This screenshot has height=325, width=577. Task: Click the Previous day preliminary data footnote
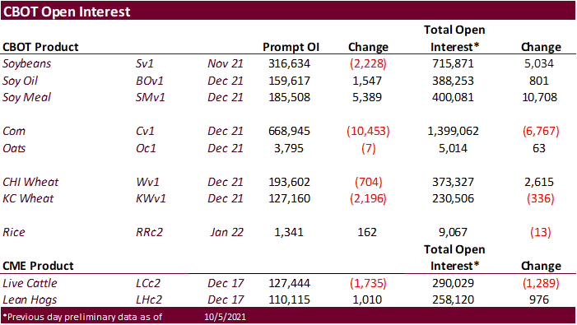point(82,317)
